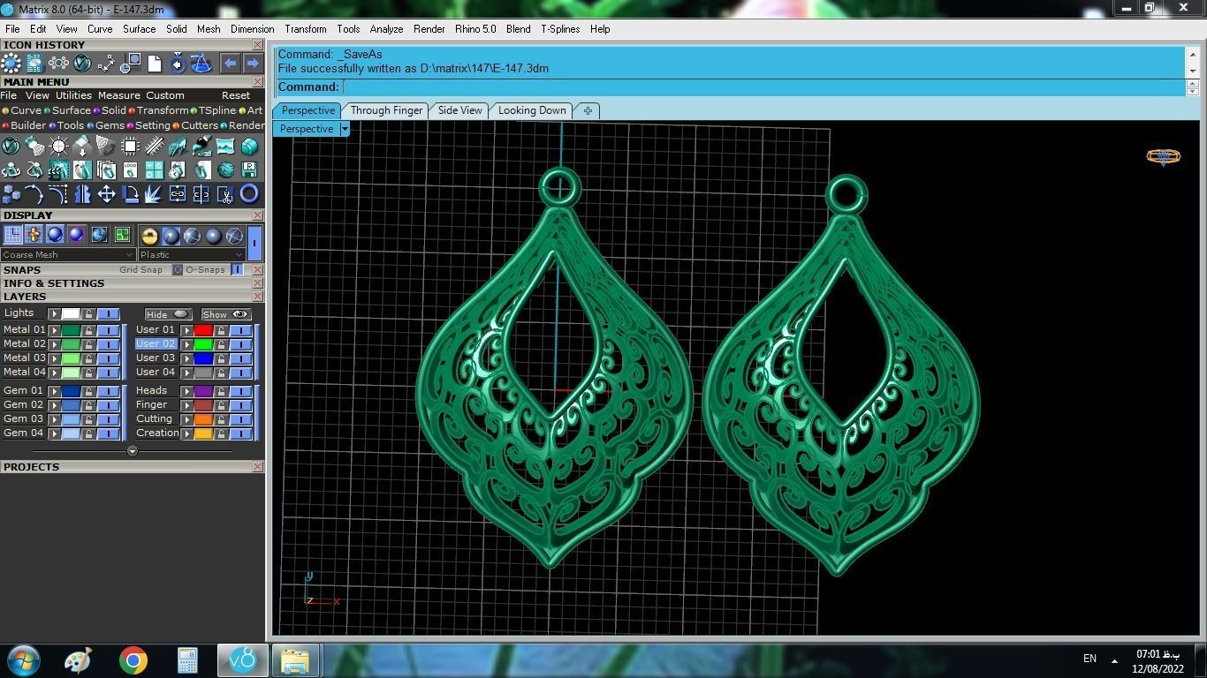Click the Show layers button
The width and height of the screenshot is (1207, 678).
(225, 314)
